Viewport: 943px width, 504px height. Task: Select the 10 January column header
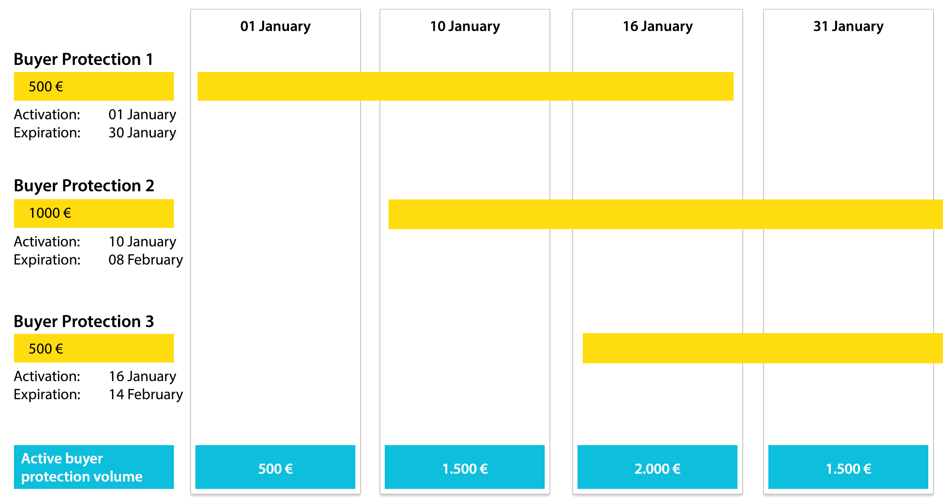[x=465, y=26]
